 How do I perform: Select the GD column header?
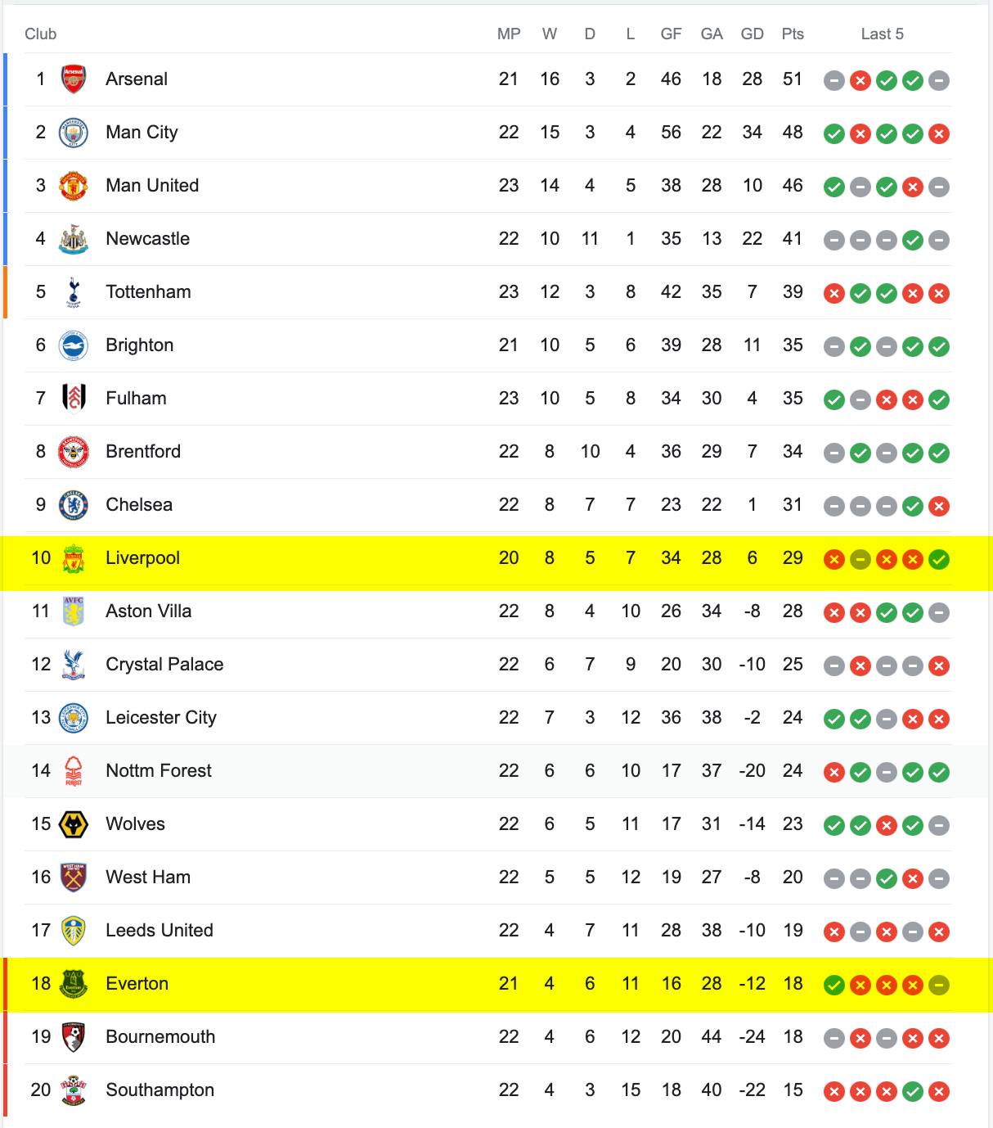tap(752, 34)
